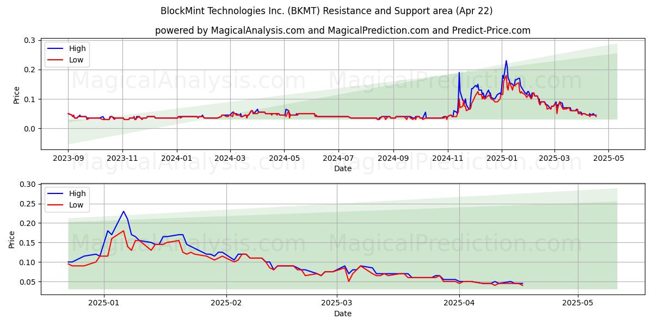
Task: Click the 0.30 price tick on bottom chart
Action: pyautogui.click(x=28, y=185)
